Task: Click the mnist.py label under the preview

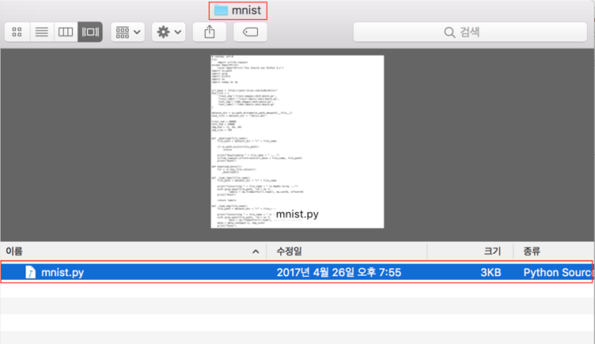Action: [297, 214]
